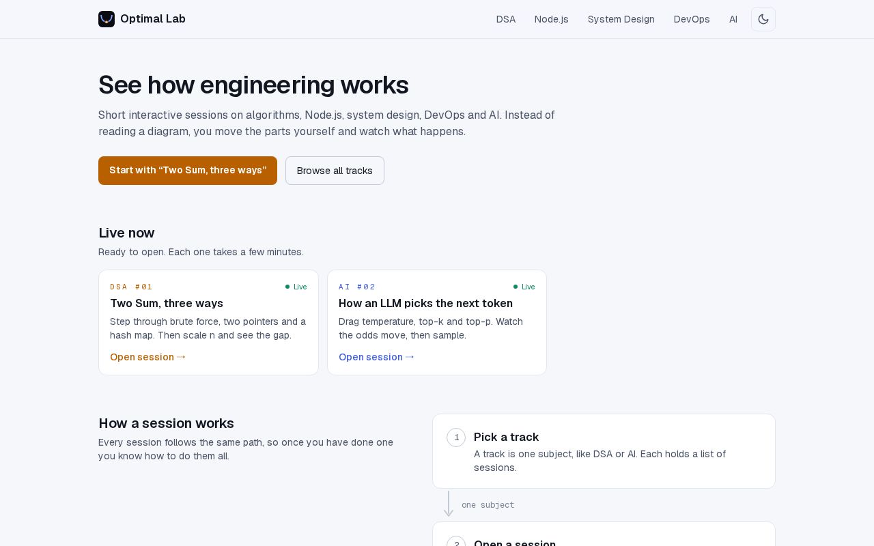Viewport: 874px width, 546px height.
Task: Click the Start with "Two Sum, three ways" button
Action: pos(188,171)
